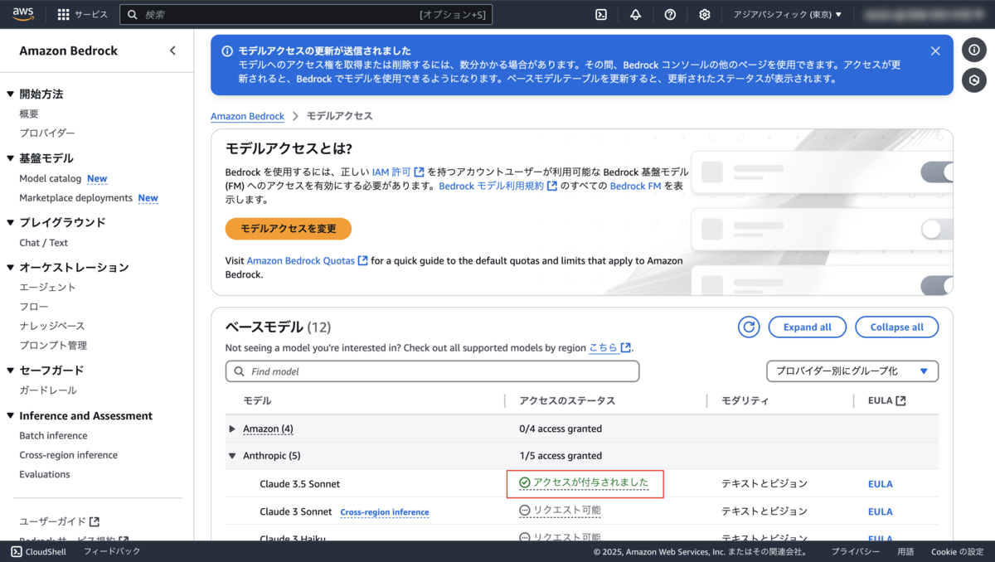The width and height of the screenshot is (995, 562).
Task: Click the Cross-region inference tag on Claude 3 Sonnet
Action: click(x=385, y=512)
